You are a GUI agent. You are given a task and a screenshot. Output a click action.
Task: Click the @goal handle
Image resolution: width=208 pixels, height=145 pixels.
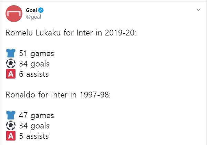point(34,17)
